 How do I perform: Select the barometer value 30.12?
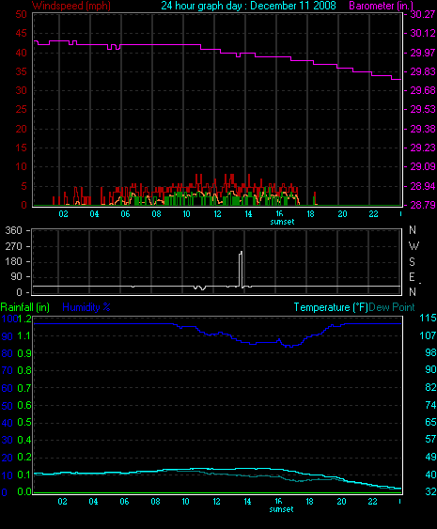pos(422,33)
